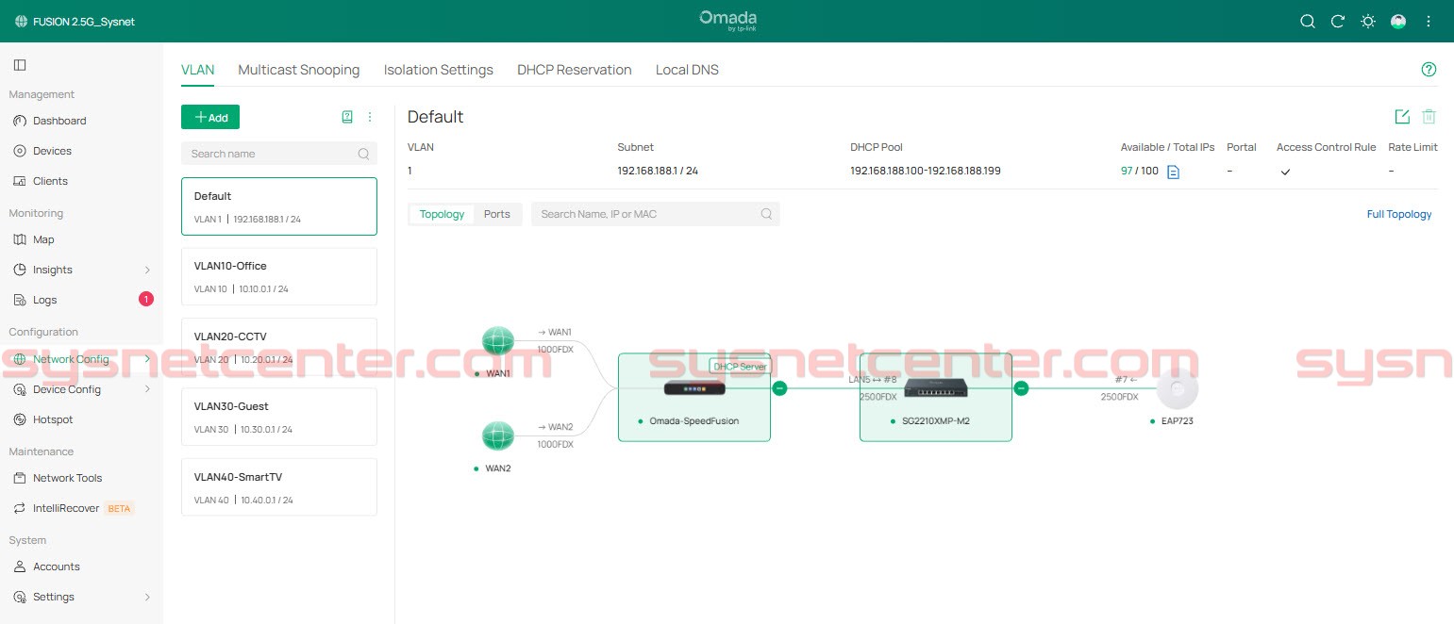
Task: Select the VLAN40-SmartTV card
Action: pos(279,487)
